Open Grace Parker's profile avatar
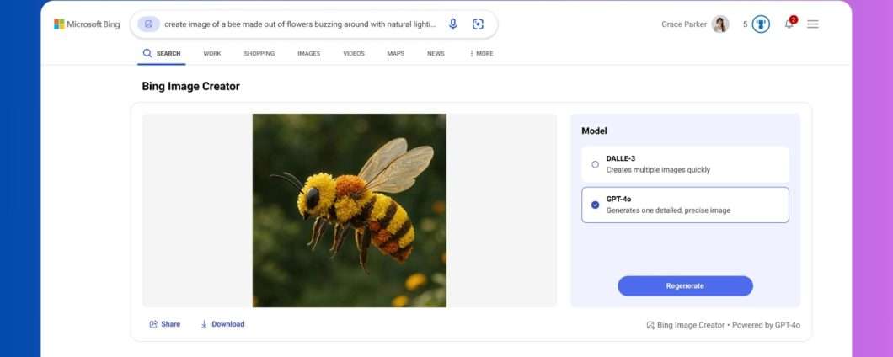 coord(720,24)
